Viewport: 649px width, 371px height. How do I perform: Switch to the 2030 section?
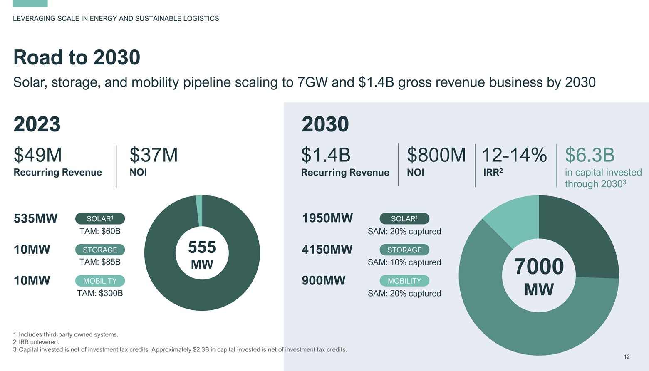[x=326, y=124]
